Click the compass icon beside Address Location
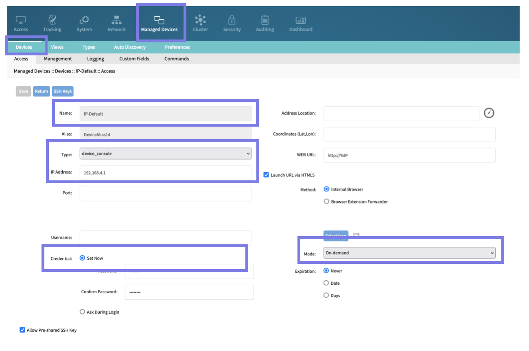The width and height of the screenshot is (529, 351). [489, 113]
